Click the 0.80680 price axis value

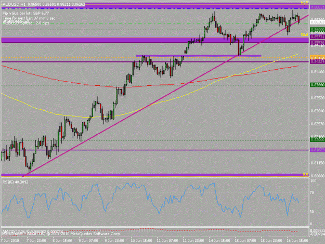click(318, 176)
